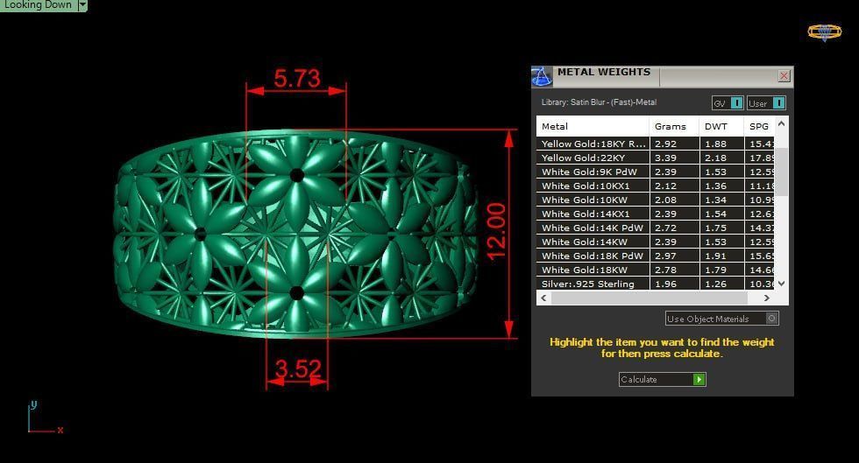Click the Metal Weights scale icon
Image resolution: width=859 pixels, height=463 pixels.
tap(542, 77)
